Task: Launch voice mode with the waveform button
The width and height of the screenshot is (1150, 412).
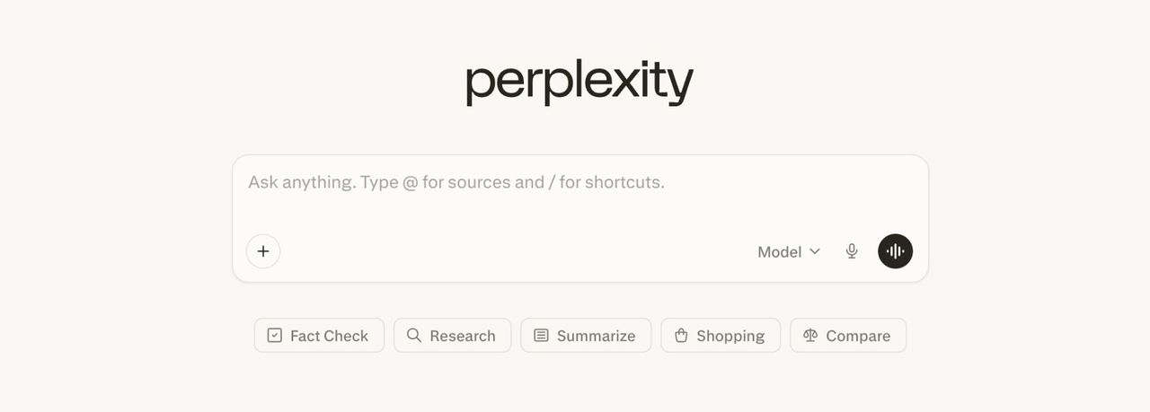Action: 895,251
